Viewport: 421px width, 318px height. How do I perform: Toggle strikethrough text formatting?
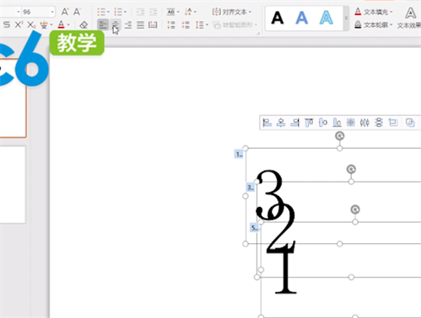click(x=7, y=25)
